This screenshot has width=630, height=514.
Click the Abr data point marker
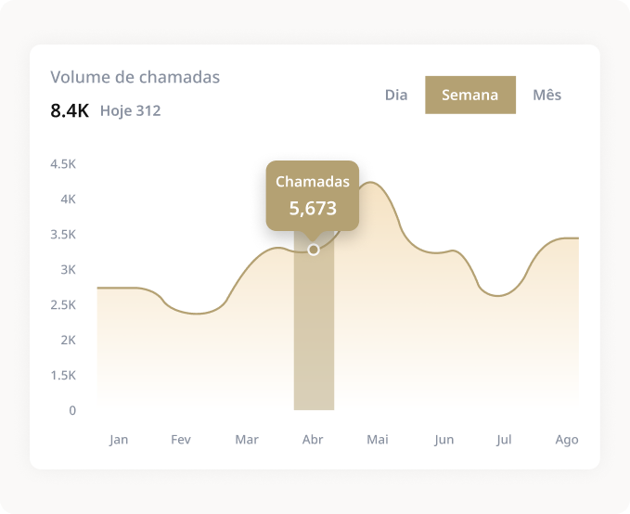pyautogui.click(x=314, y=250)
